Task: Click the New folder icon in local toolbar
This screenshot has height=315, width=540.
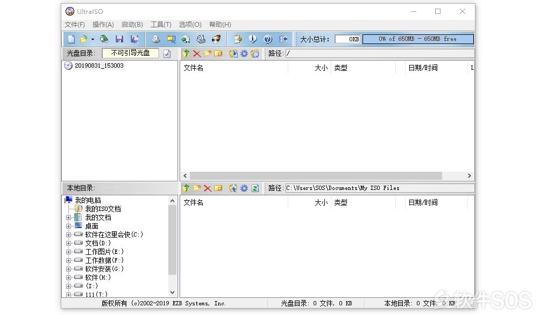Action: tap(197, 188)
